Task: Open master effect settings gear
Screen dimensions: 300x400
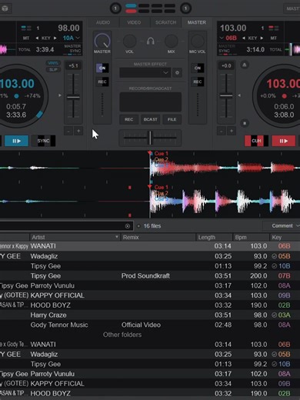Action: 177,72
